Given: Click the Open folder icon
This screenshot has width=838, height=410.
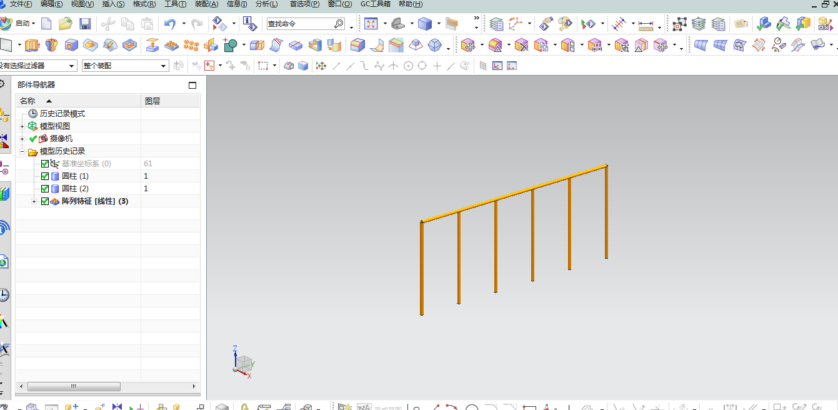Looking at the screenshot, I should [65, 24].
